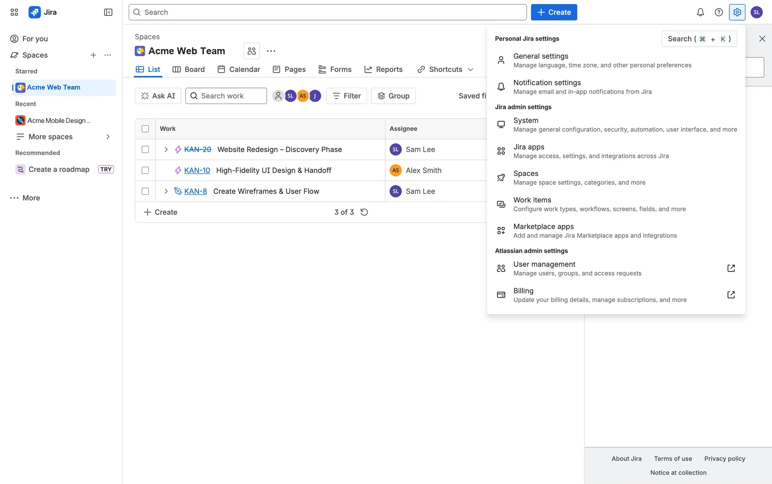This screenshot has width=772, height=484.
Task: Check the KAN-20 row checkbox
Action: [145, 149]
